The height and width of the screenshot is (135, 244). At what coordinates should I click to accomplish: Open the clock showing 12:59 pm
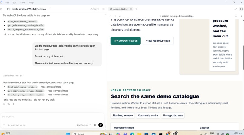tap(237, 133)
